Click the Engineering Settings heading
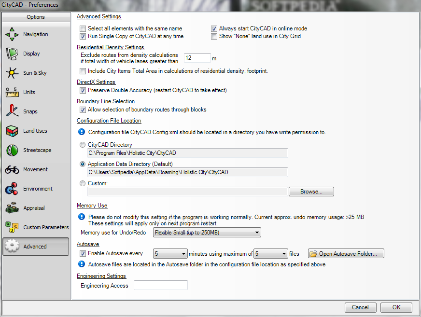This screenshot has width=421, height=317. [101, 276]
